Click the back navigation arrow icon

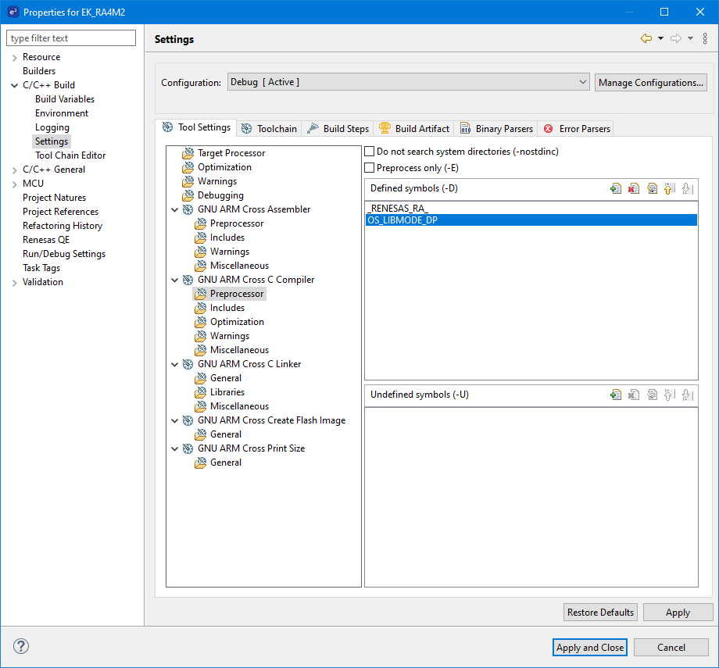pos(646,38)
